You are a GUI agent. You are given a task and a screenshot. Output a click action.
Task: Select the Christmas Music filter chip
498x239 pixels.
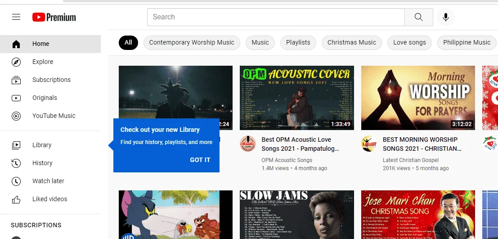pyautogui.click(x=352, y=43)
